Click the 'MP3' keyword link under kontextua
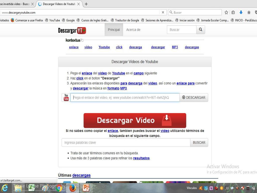This screenshot has height=193, width=257. tap(175, 47)
